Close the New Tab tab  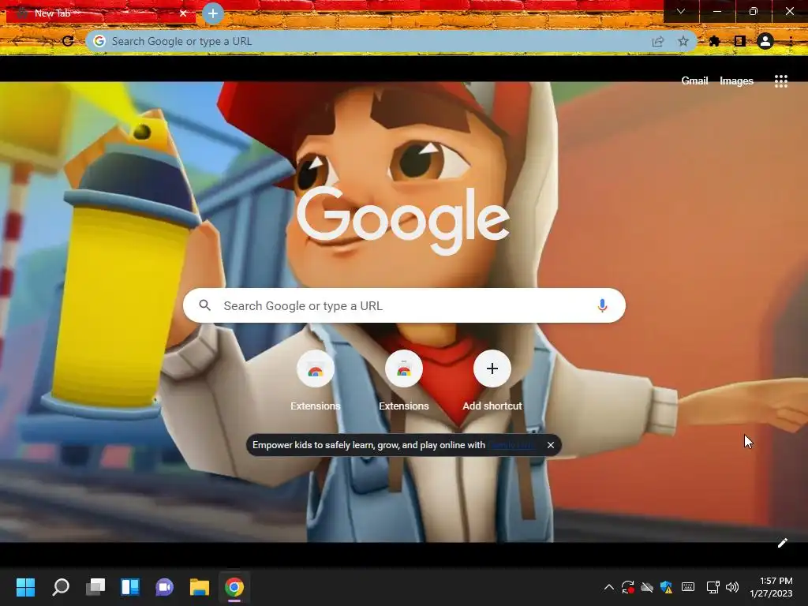tap(183, 13)
